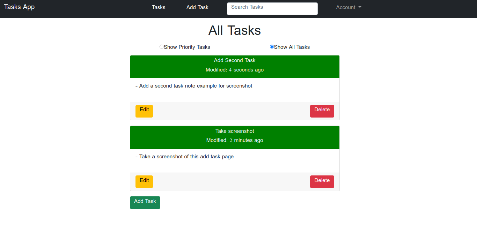The width and height of the screenshot is (477, 226).
Task: Click note "Take a screenshot of this add task page"
Action: point(184,157)
